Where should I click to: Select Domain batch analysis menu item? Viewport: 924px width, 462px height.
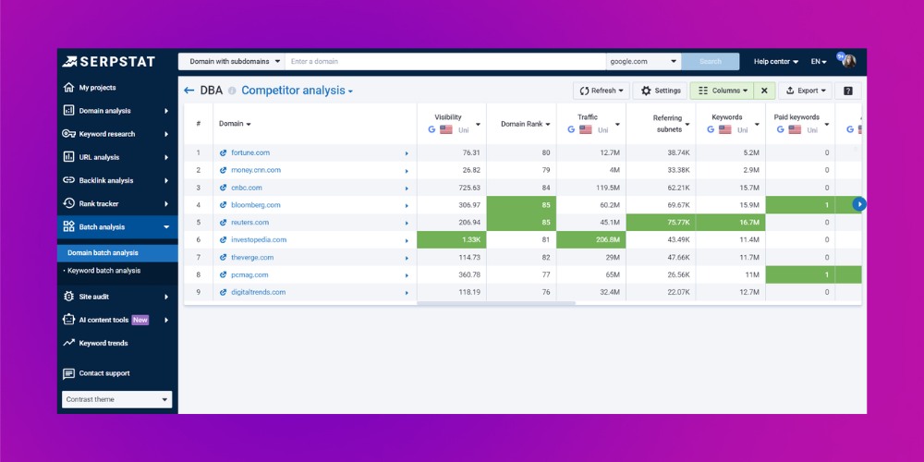117,253
